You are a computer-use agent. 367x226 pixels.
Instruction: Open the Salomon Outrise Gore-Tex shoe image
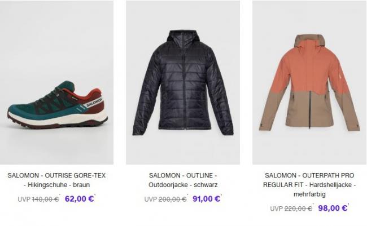56,82
